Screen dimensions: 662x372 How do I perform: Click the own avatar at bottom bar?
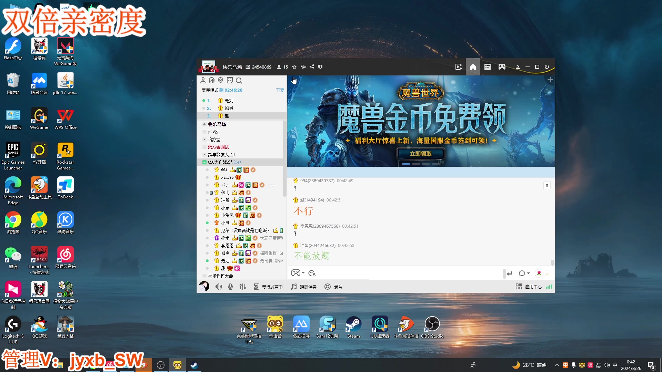pyautogui.click(x=204, y=286)
